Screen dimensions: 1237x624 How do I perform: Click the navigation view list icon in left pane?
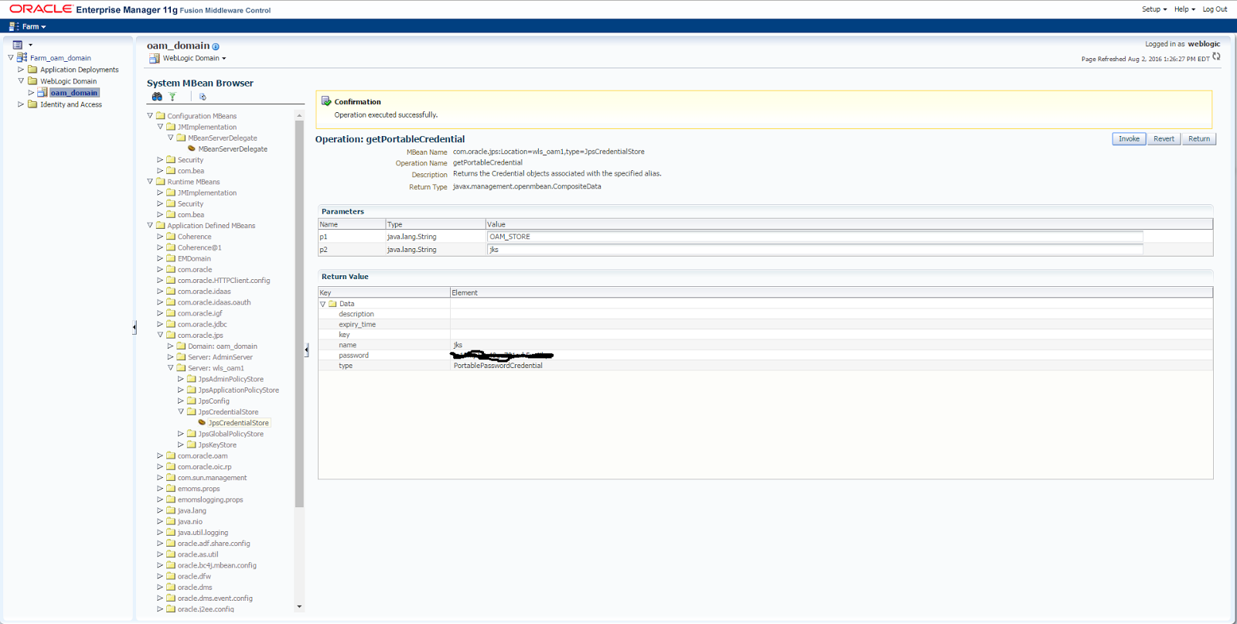click(17, 45)
